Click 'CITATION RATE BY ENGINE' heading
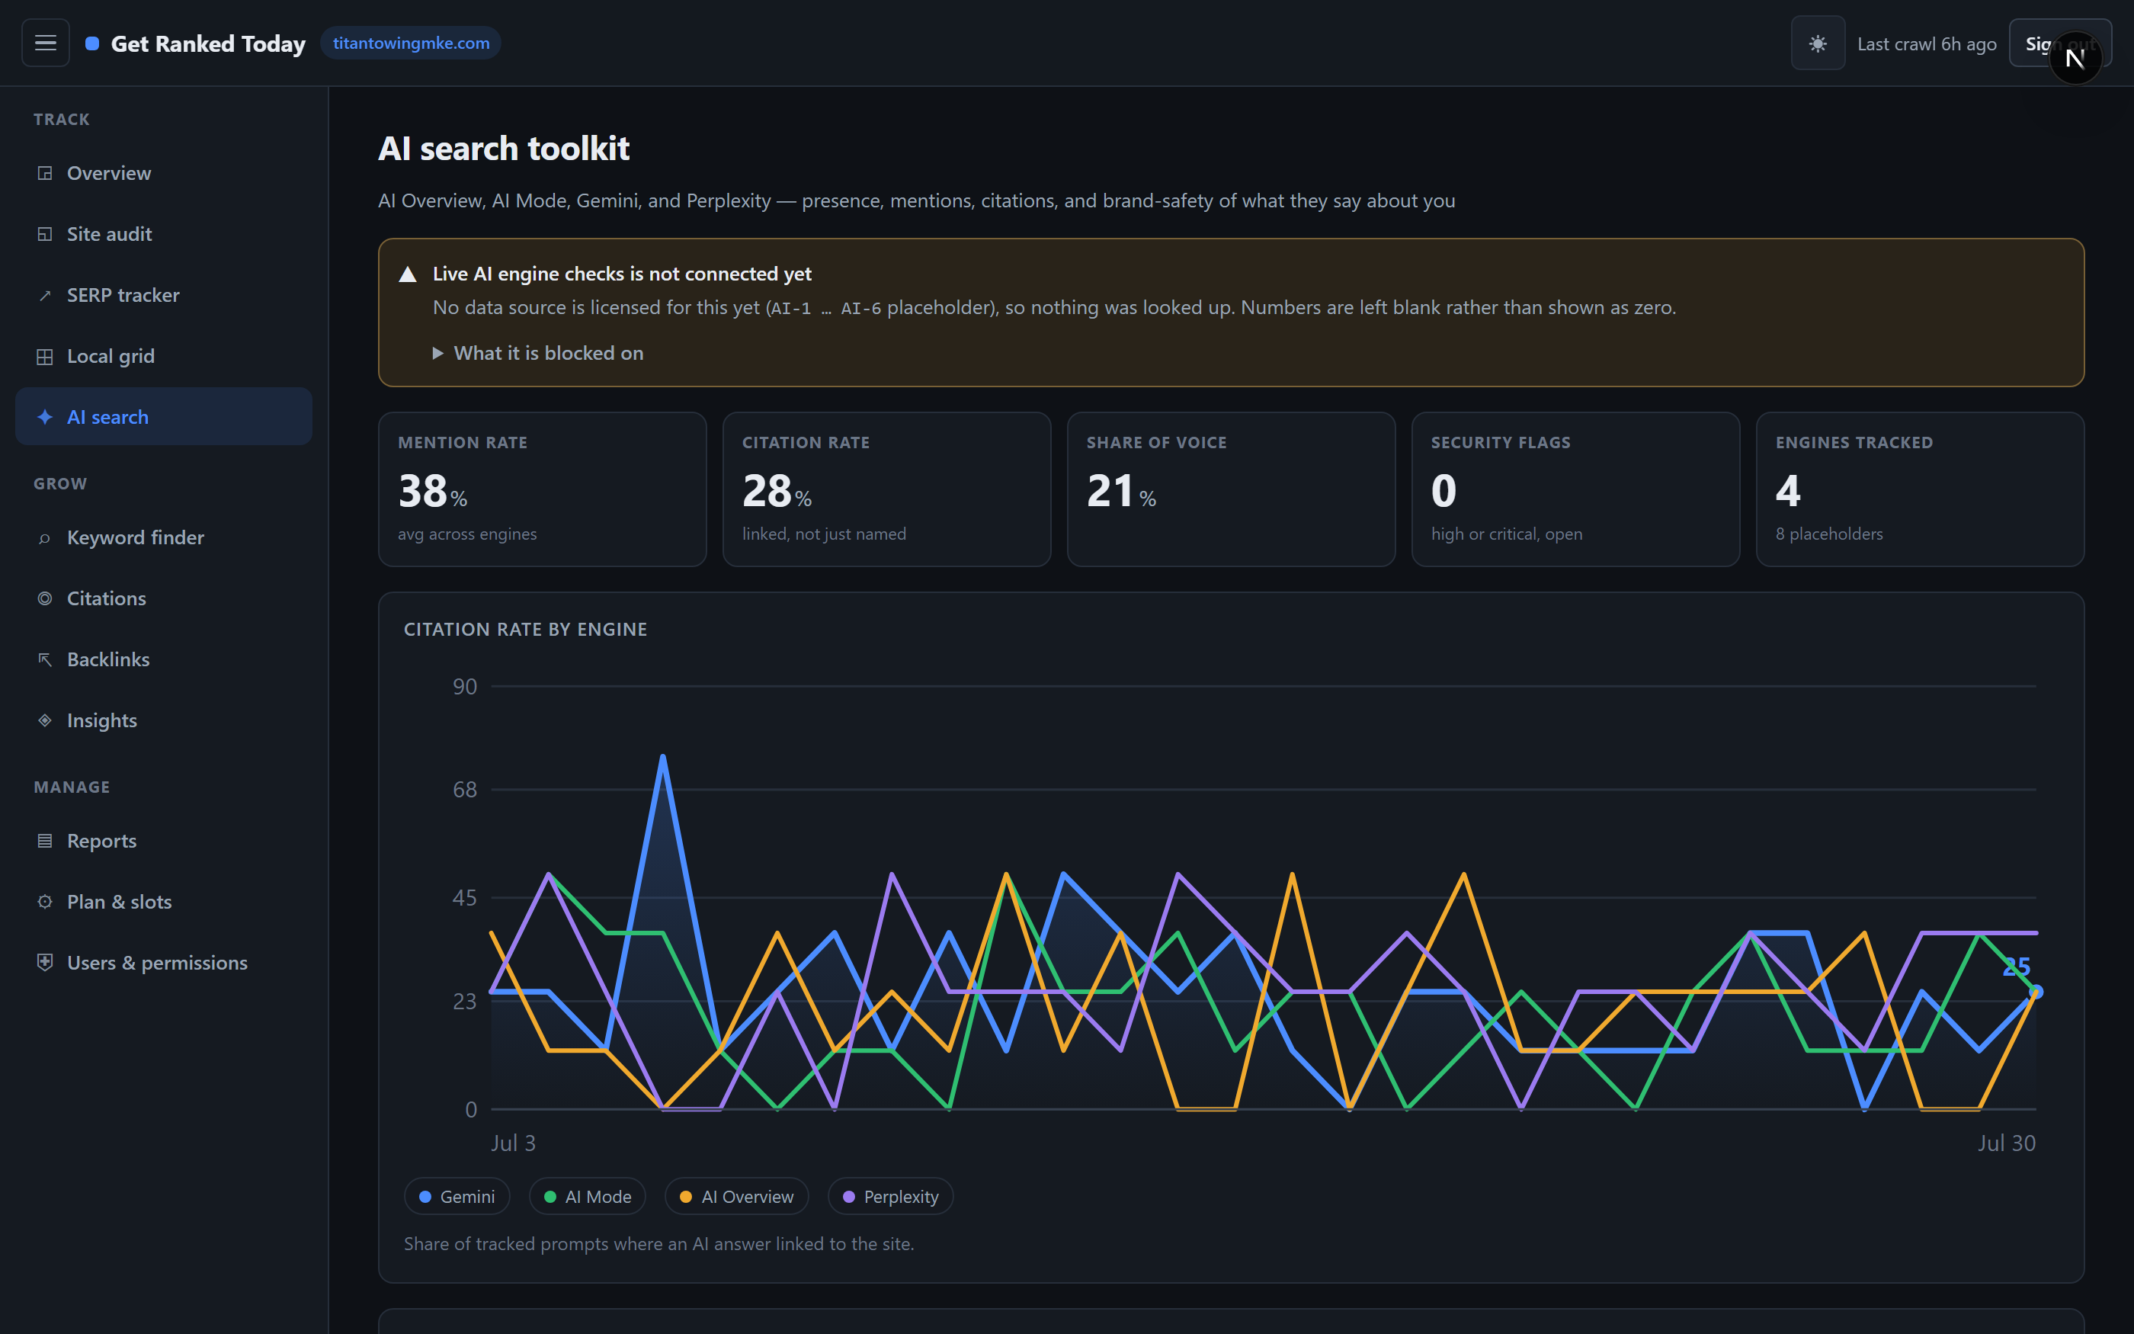 coord(526,629)
